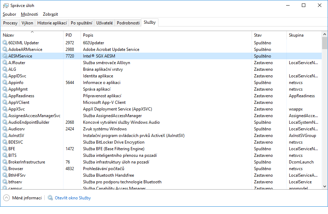Screen dimensions: 328x214
Task: Click the gear icon beside BrokerInfrastructure
Action: 5,162
